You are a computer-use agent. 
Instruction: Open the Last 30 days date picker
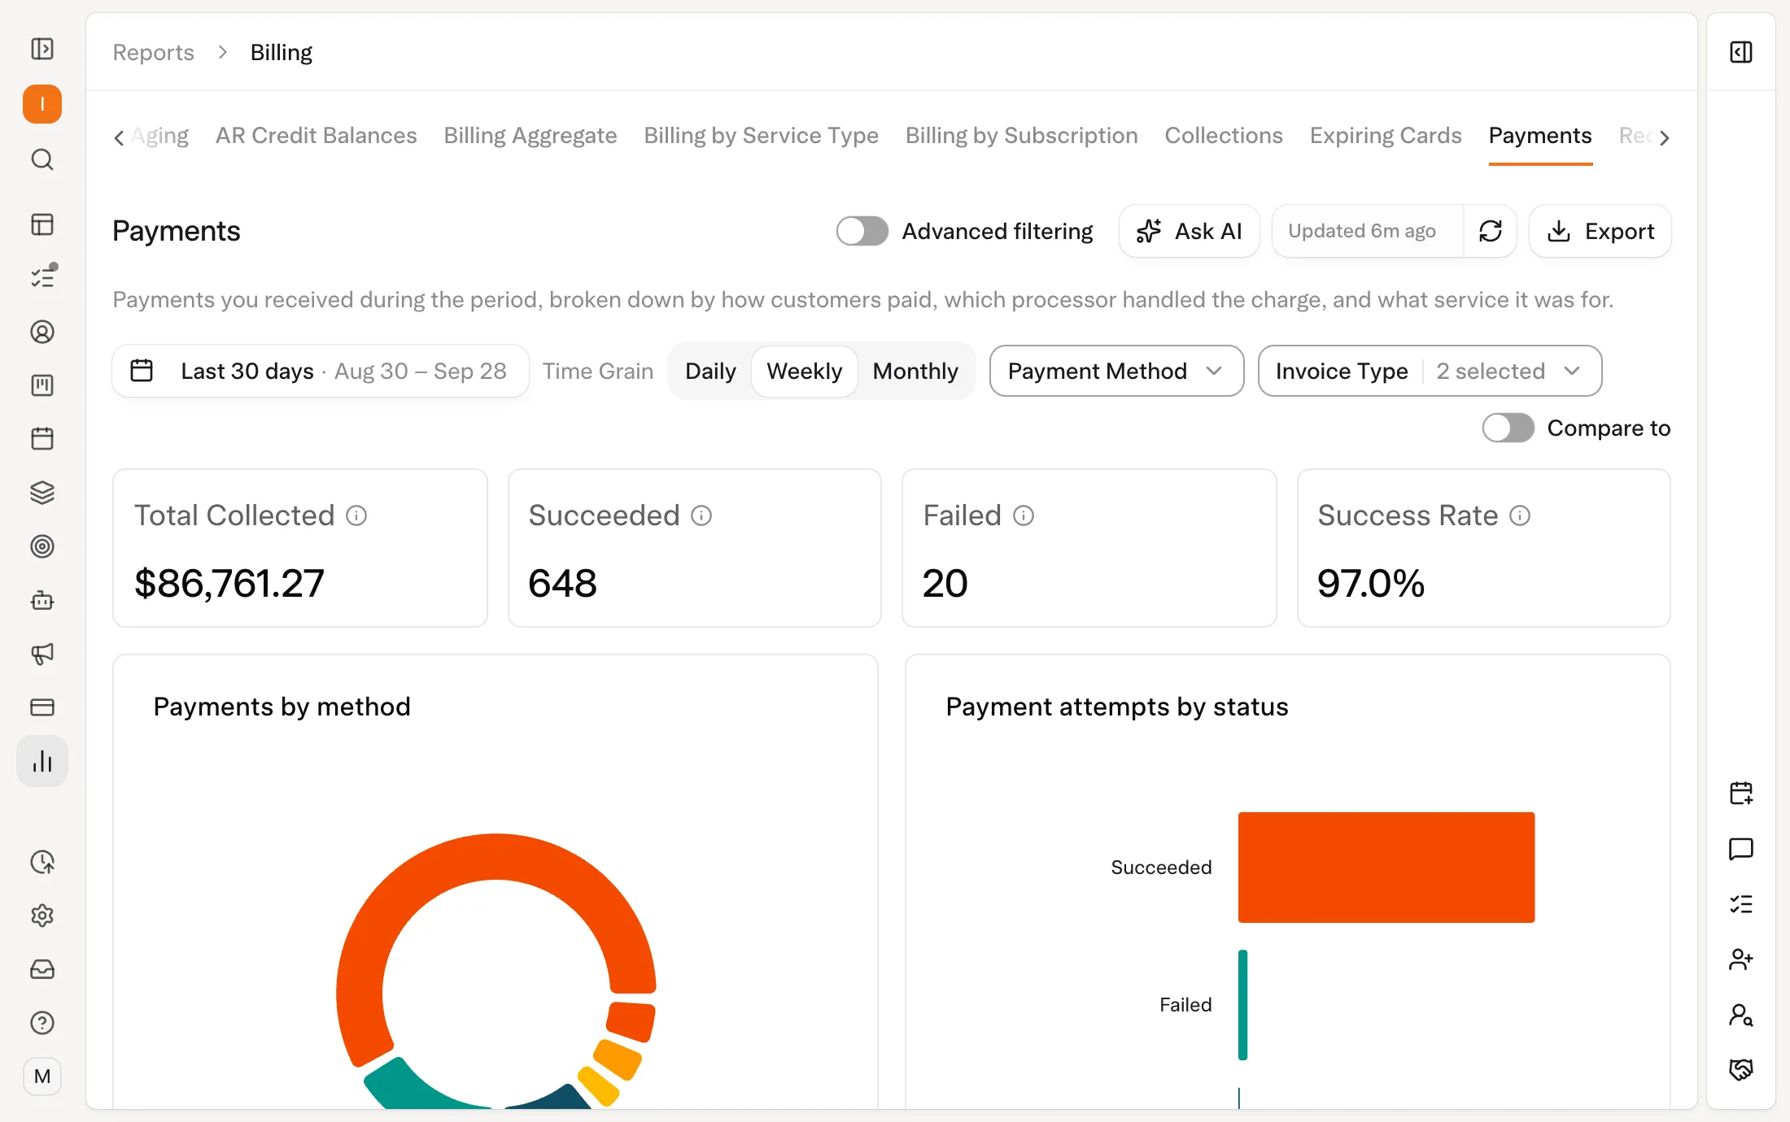click(x=321, y=372)
